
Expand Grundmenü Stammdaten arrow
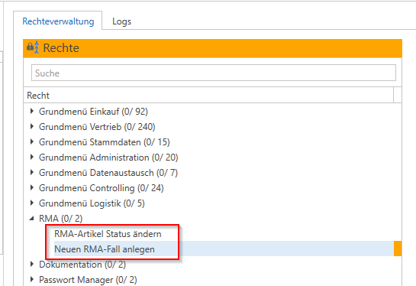point(32,141)
